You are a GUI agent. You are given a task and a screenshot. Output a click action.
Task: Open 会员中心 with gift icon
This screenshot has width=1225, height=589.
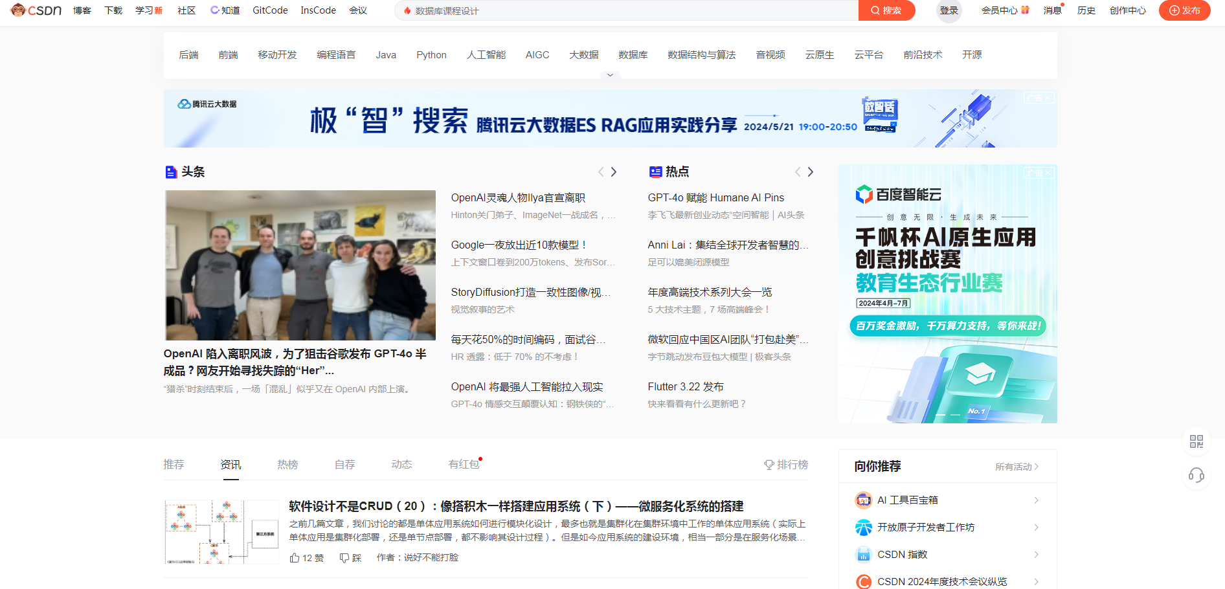[x=1006, y=10]
